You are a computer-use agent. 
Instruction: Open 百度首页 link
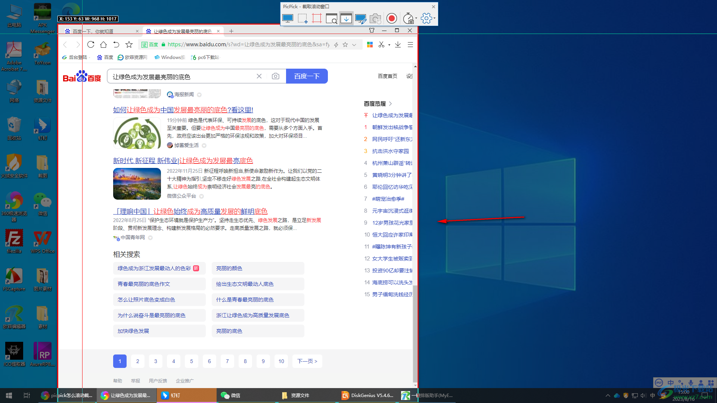point(388,76)
